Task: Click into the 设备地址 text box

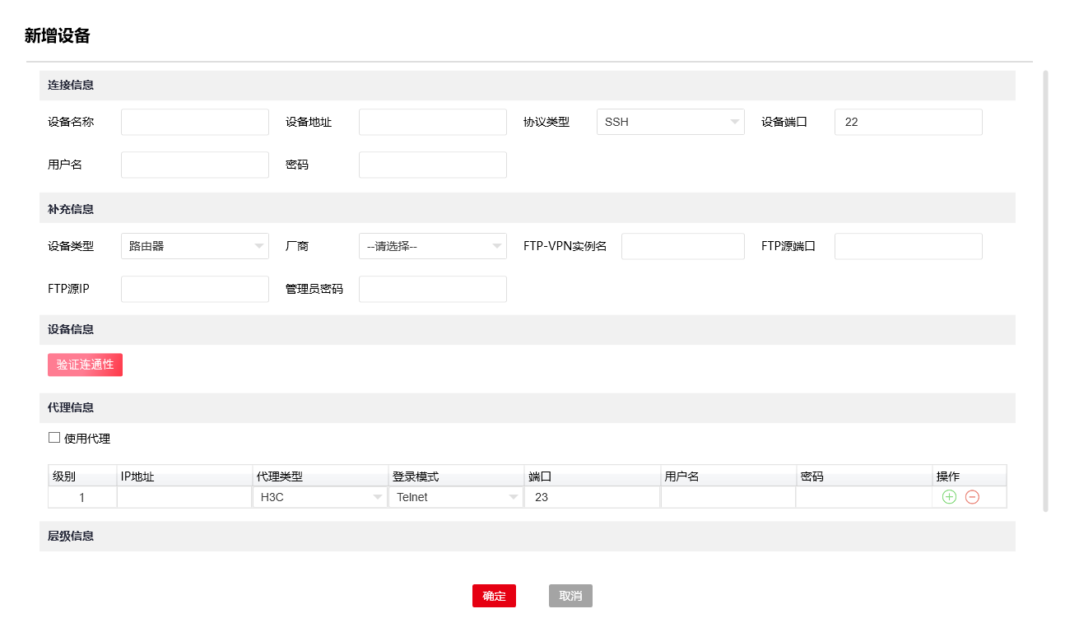Action: (432, 122)
